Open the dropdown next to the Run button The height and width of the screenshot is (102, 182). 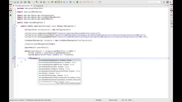(27, 2)
